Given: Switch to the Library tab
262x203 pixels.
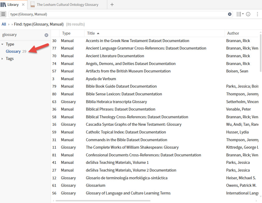Looking at the screenshot, I should (x=13, y=5).
